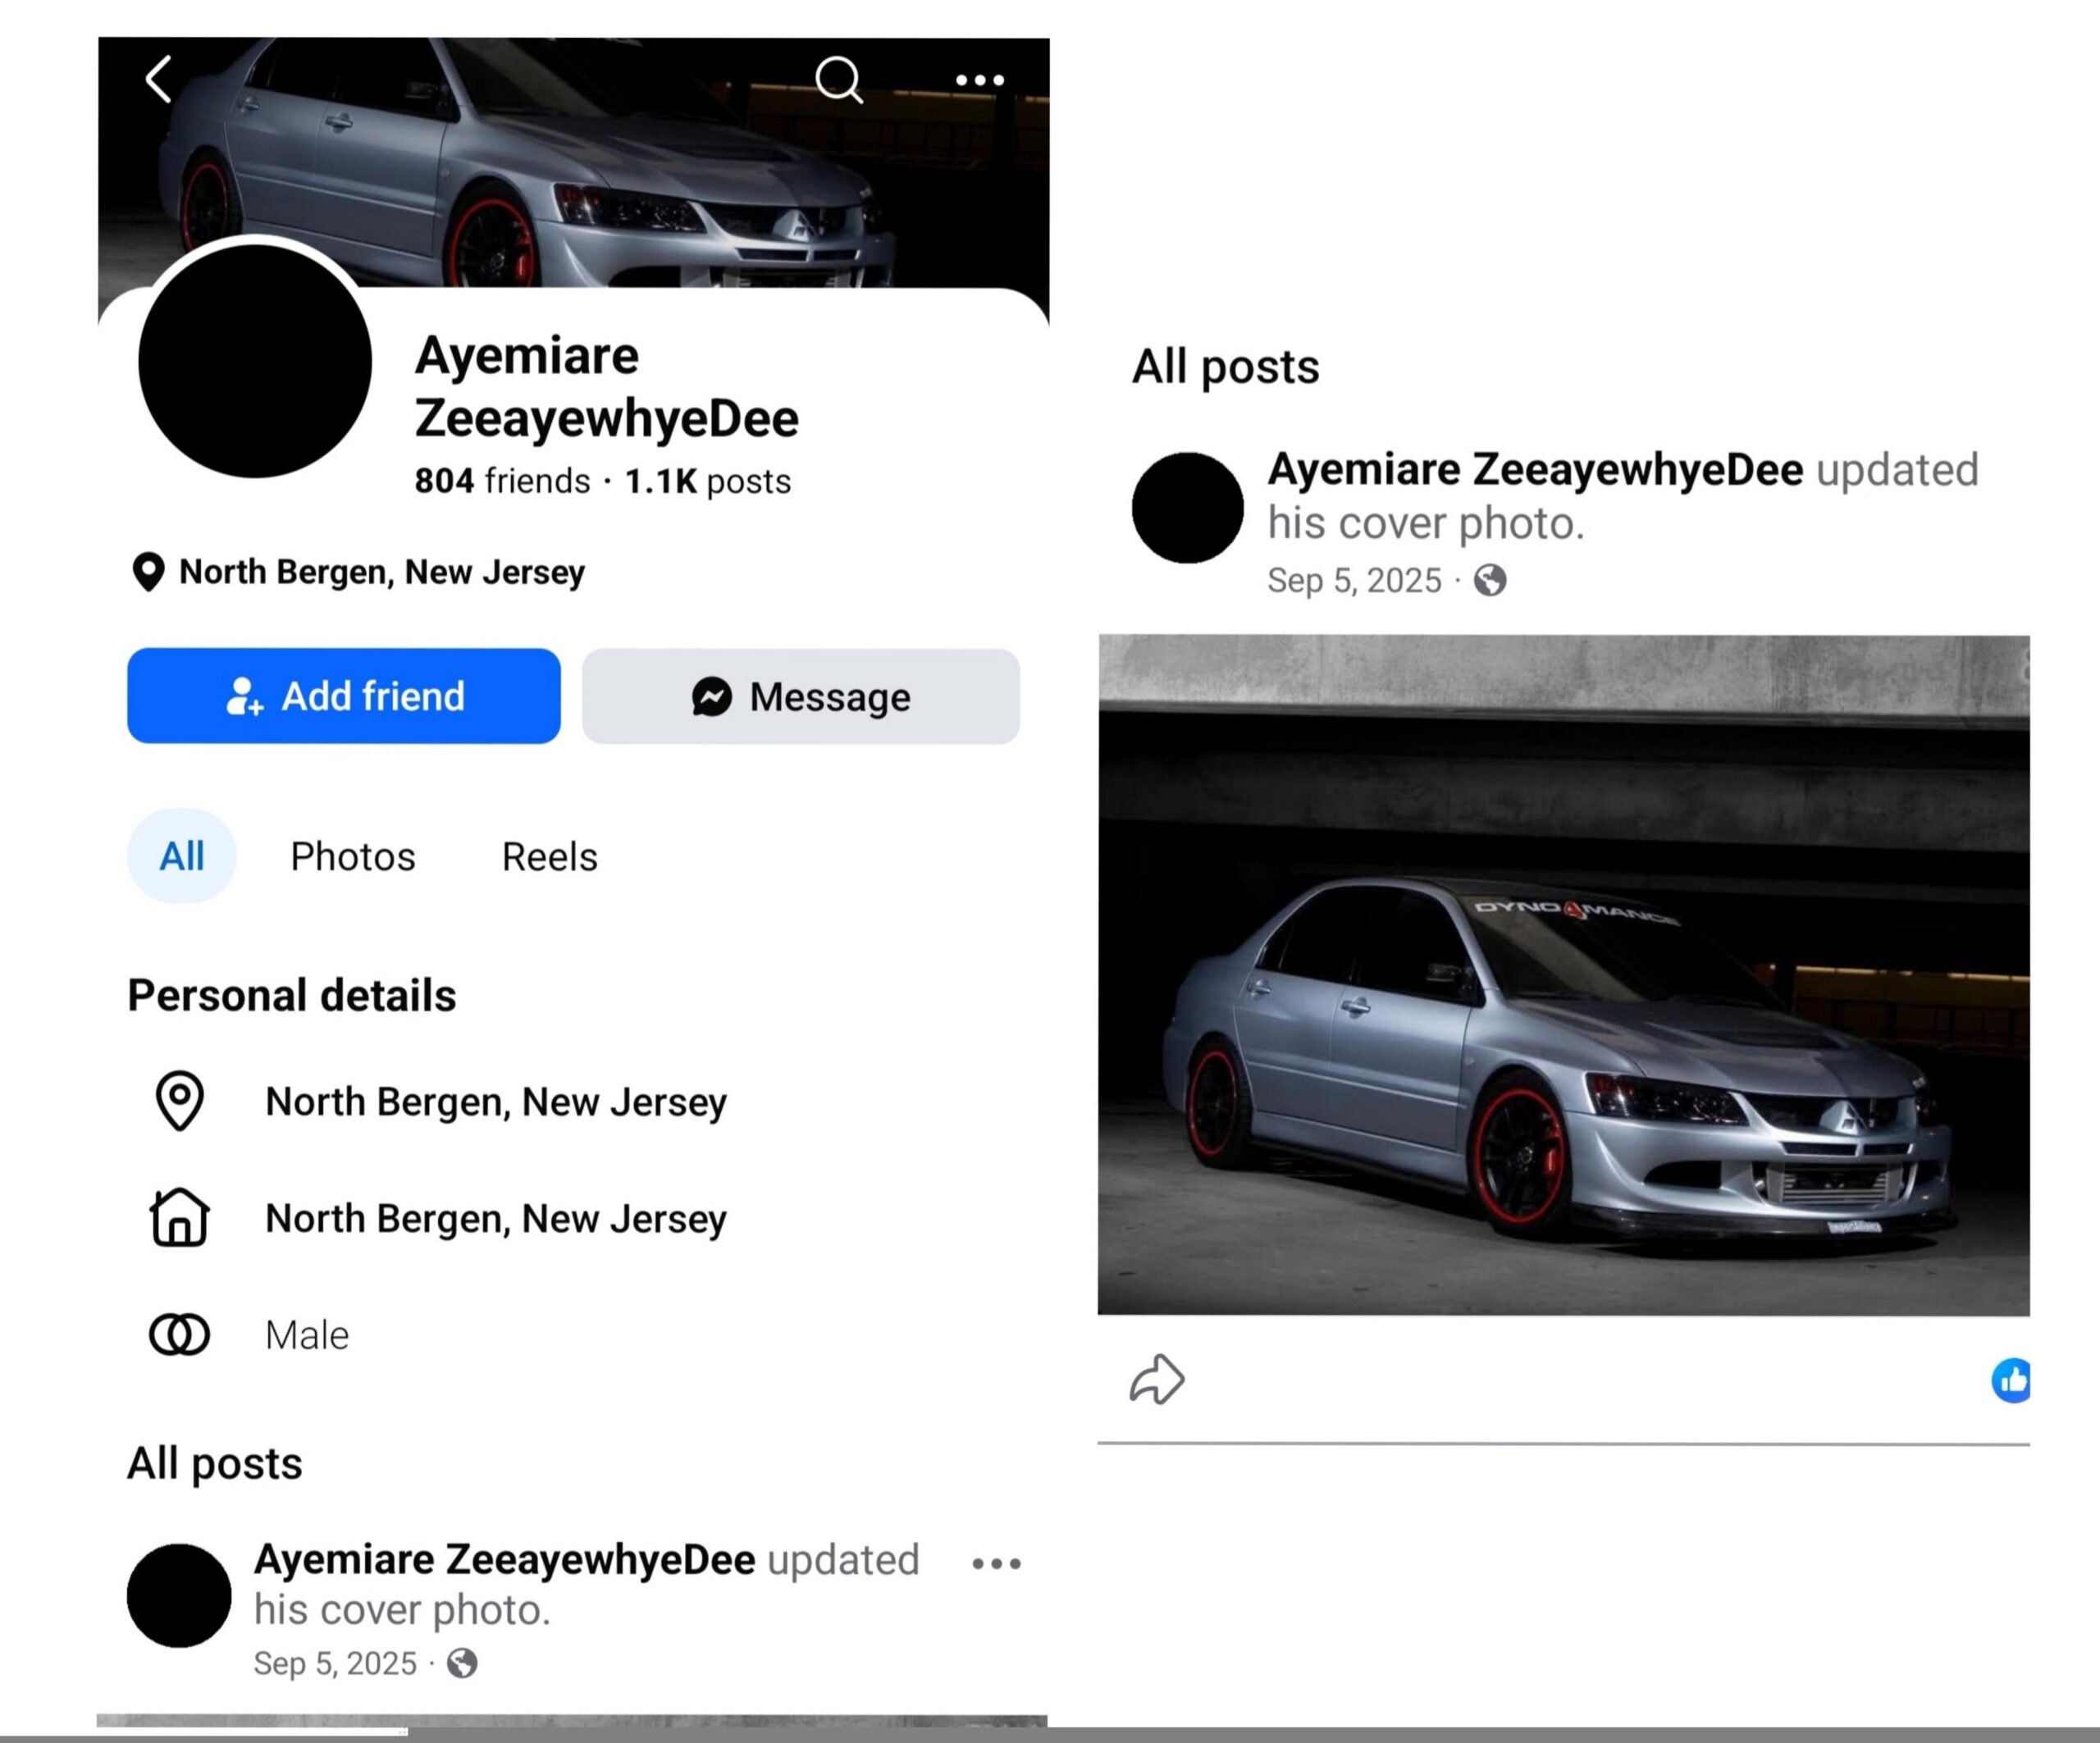2100x1743 pixels.
Task: Click the blue like thumbs-up reaction icon
Action: click(2011, 1381)
